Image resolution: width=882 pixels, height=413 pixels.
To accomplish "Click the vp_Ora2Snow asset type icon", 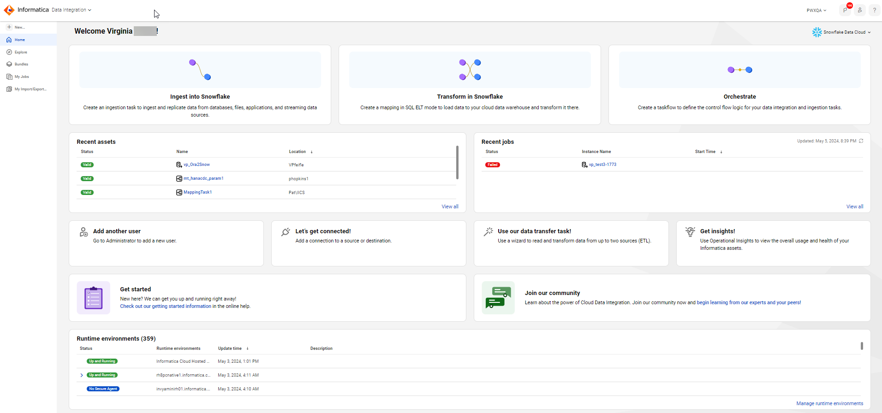I will tap(179, 165).
